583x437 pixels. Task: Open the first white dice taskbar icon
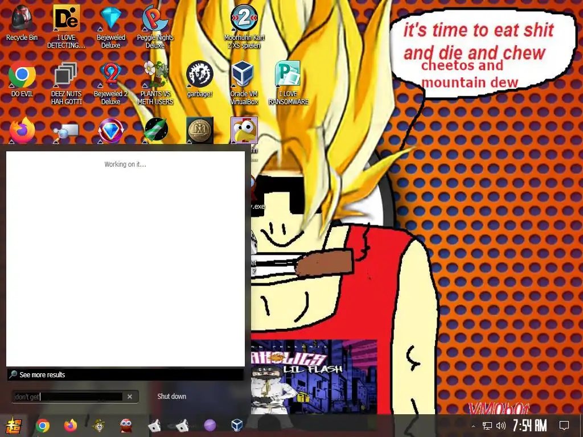click(154, 426)
